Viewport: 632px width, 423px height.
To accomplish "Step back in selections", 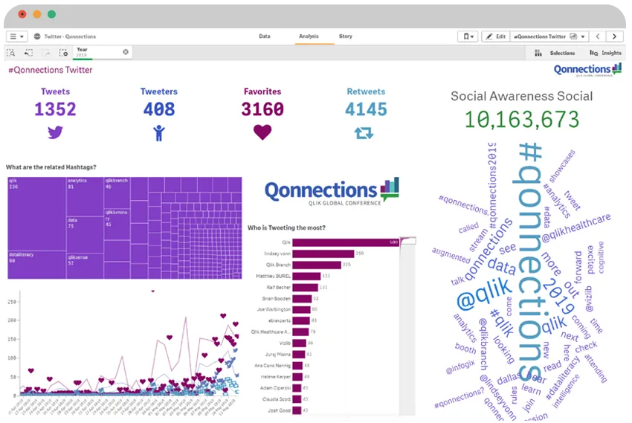I will (28, 53).
